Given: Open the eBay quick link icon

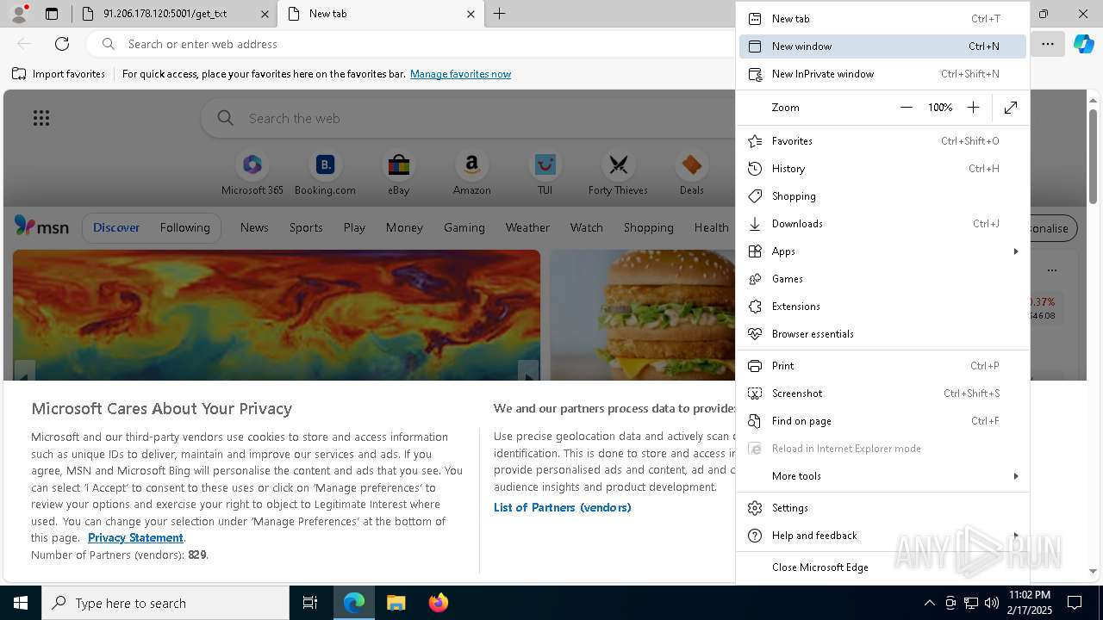Looking at the screenshot, I should coord(398,164).
